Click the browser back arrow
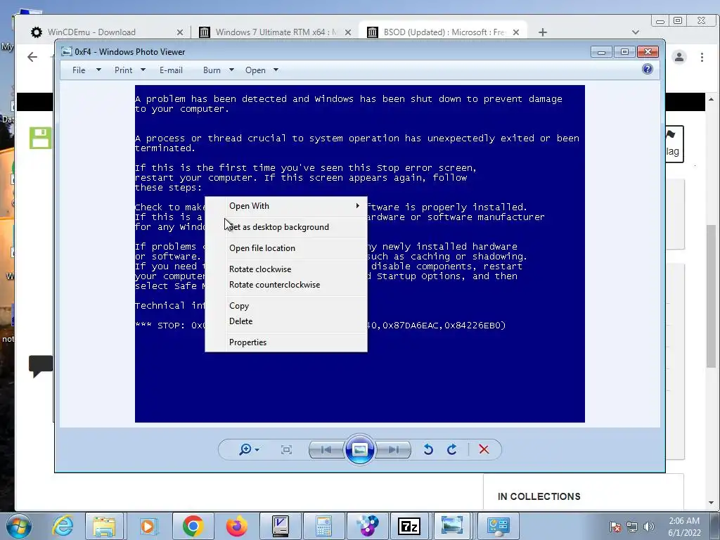 pos(32,57)
